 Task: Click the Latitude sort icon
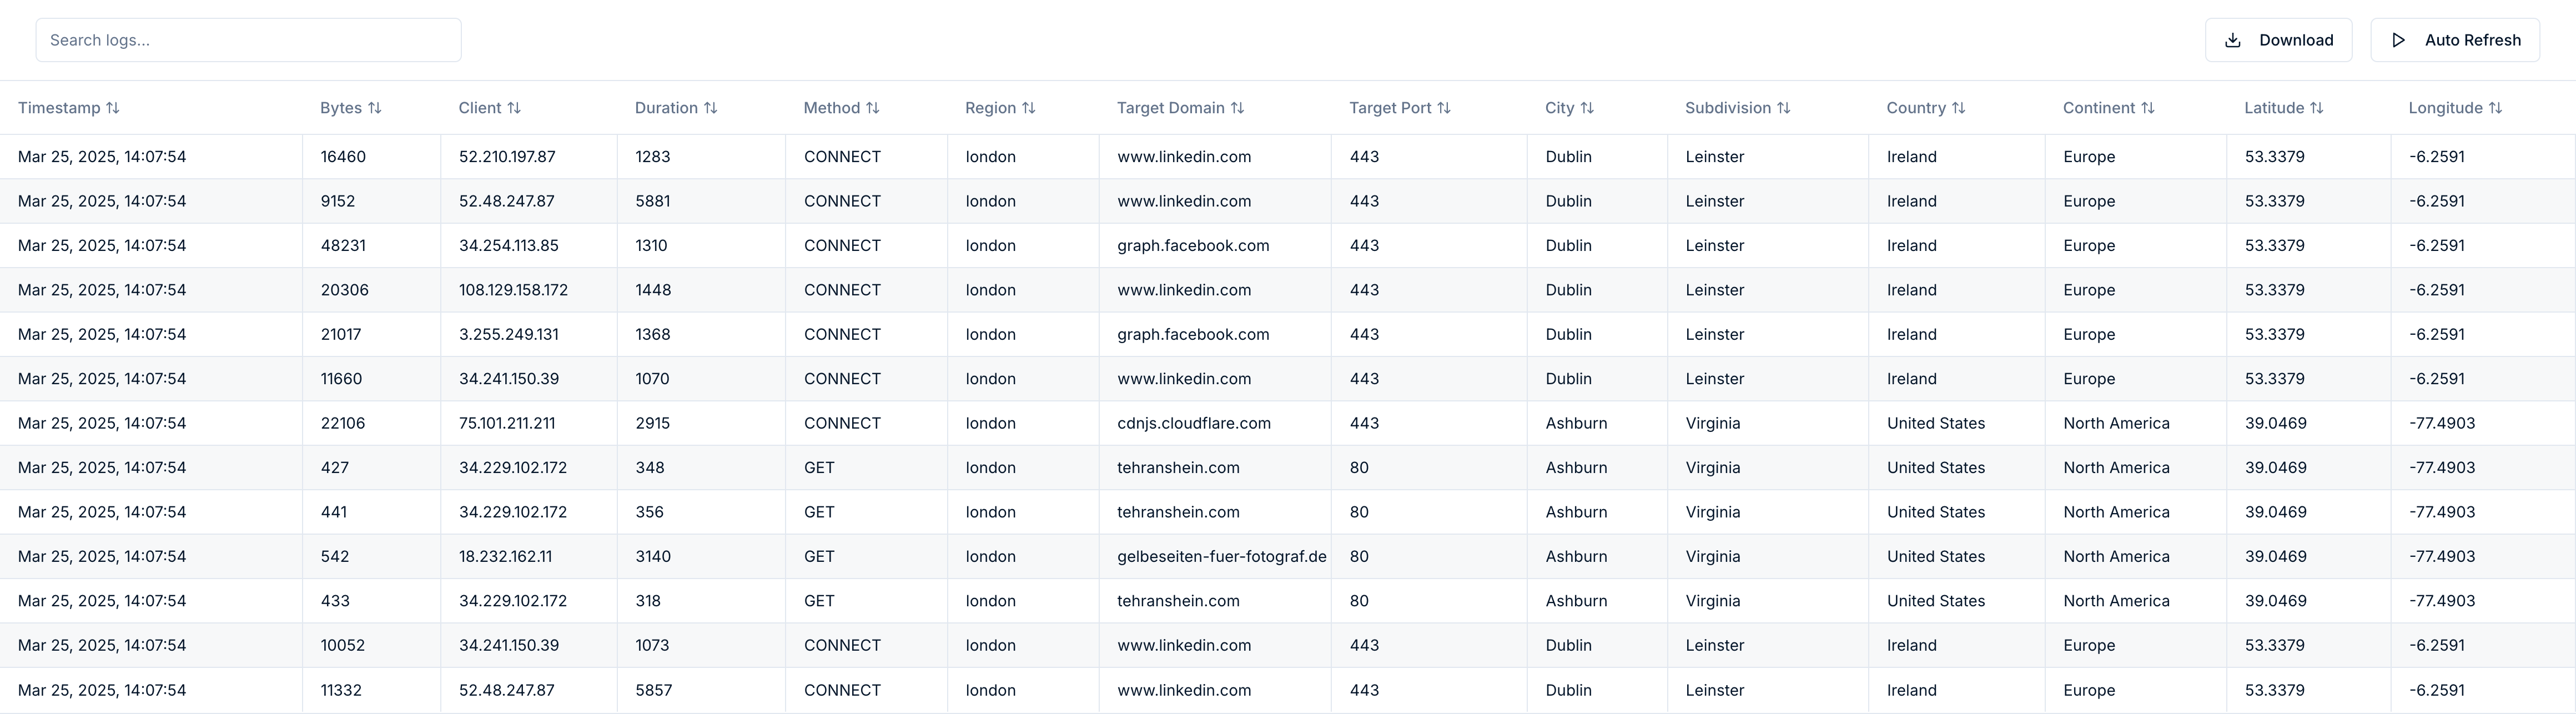[2317, 108]
